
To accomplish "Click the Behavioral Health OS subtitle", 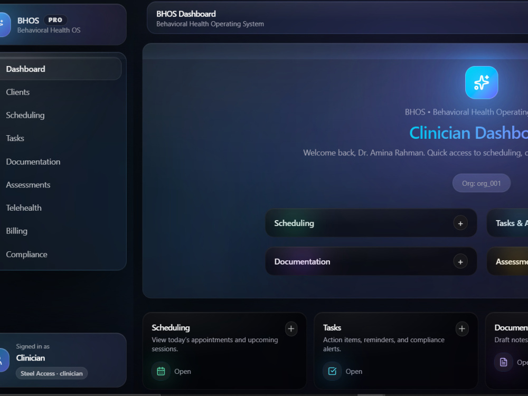I will coord(49,30).
